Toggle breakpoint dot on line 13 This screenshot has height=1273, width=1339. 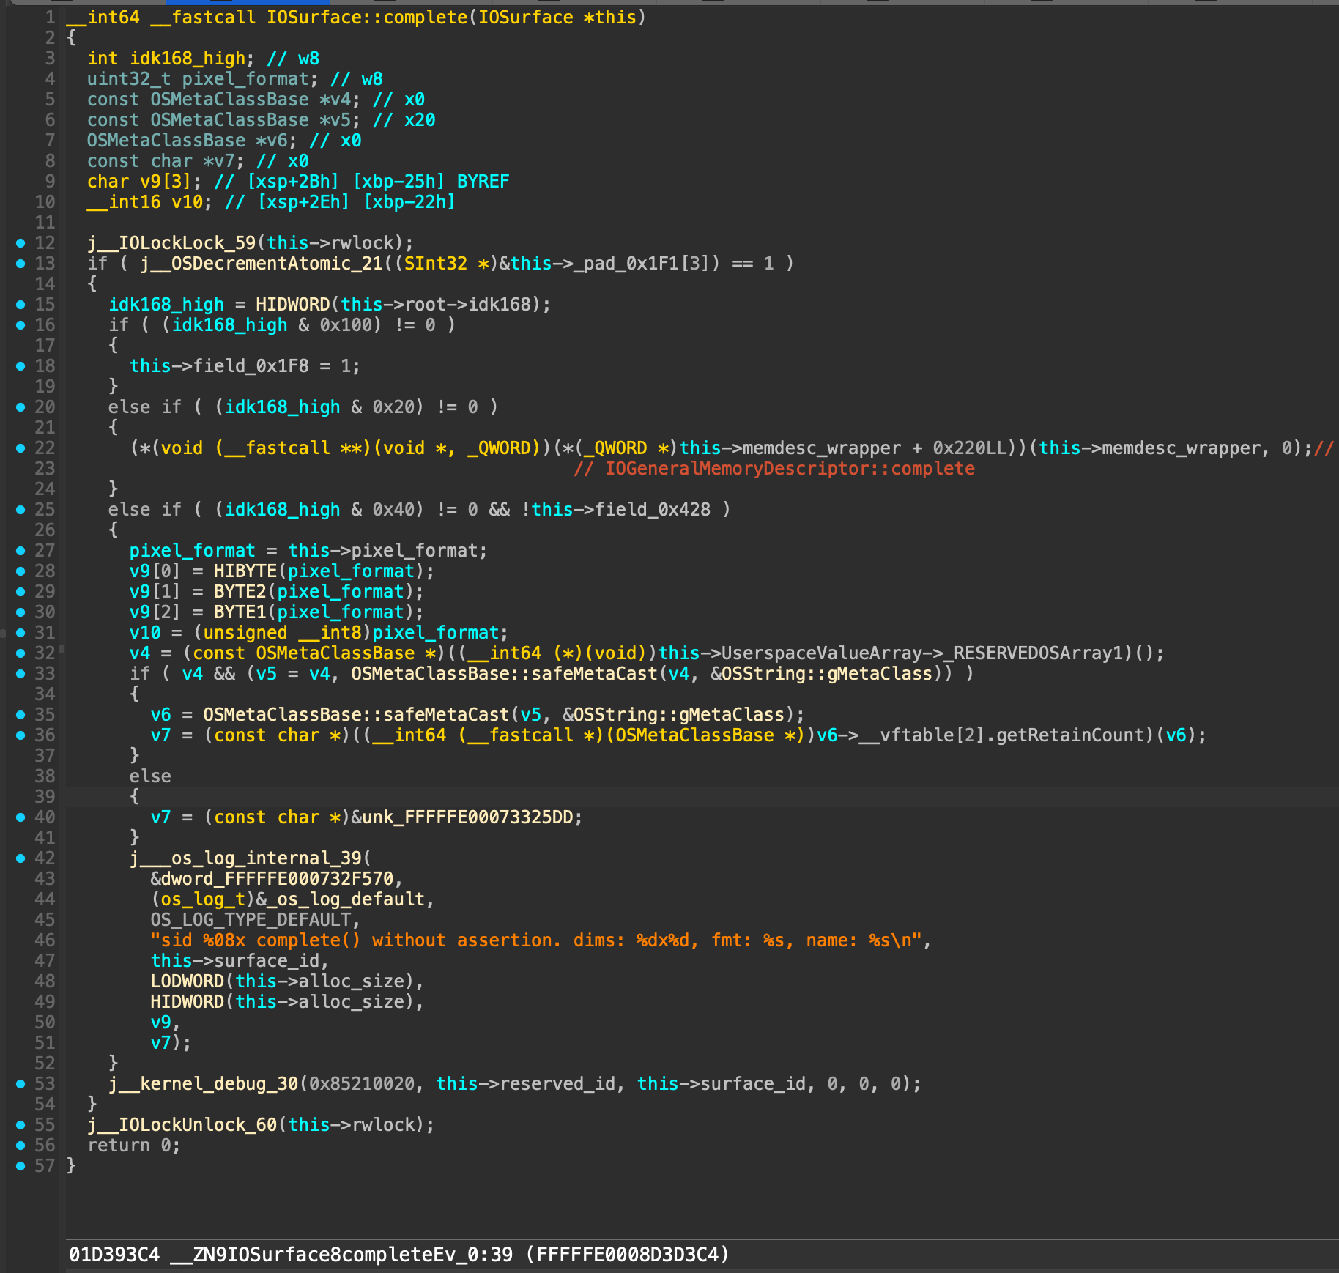(21, 264)
